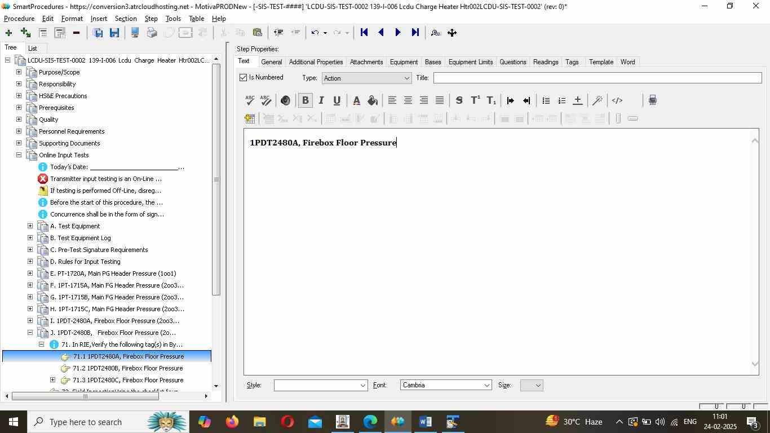This screenshot has height=433, width=770.
Task: Click the undo arrow icon
Action: coord(316,33)
